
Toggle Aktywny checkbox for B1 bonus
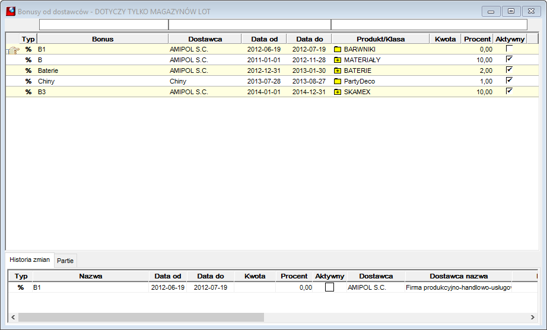point(509,49)
